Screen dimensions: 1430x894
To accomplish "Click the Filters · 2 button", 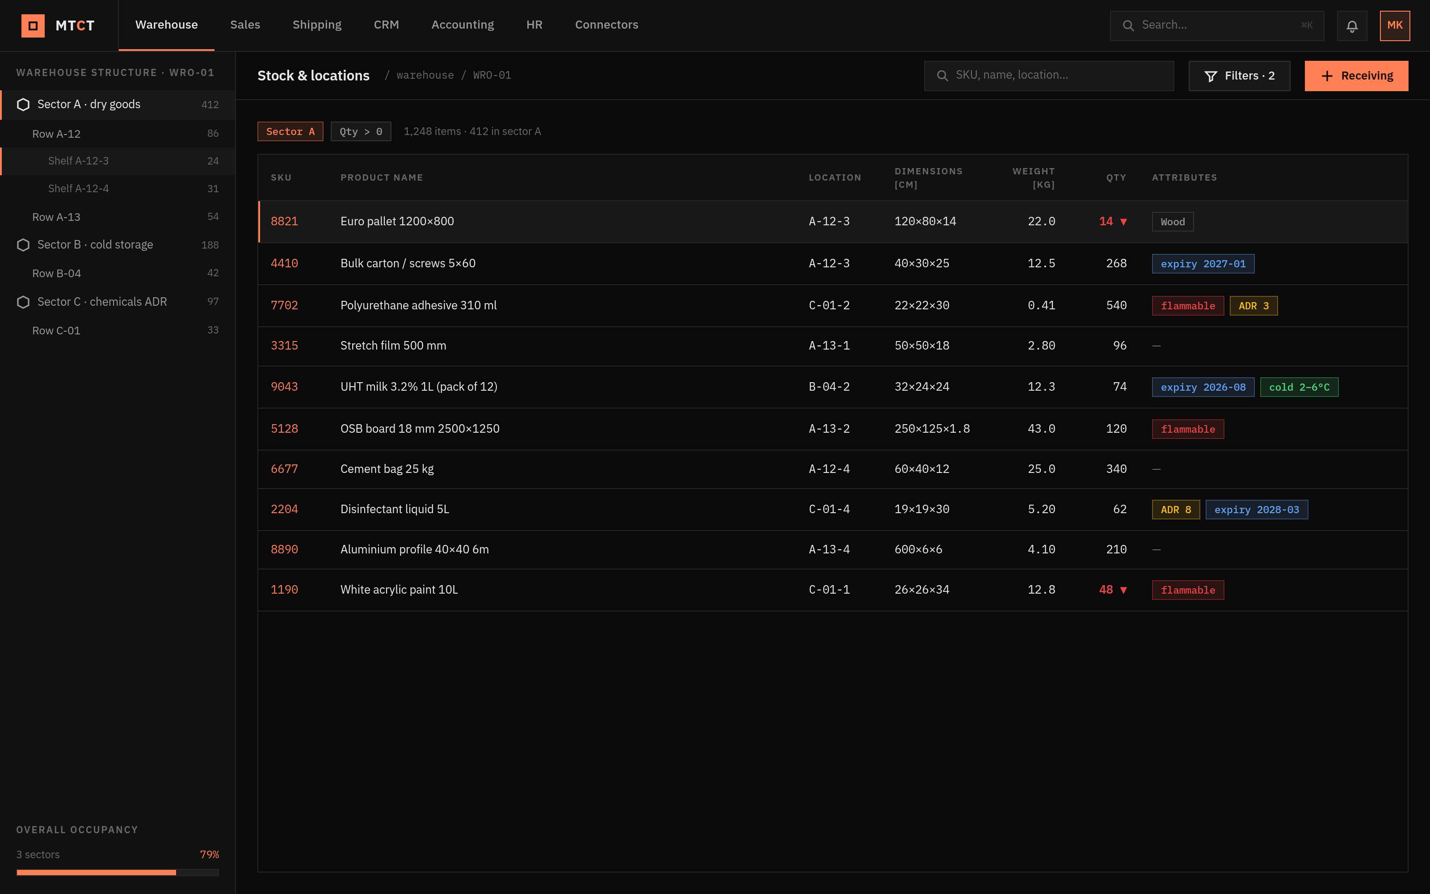I will coord(1239,76).
